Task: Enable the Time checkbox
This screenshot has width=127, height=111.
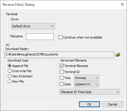Action: point(61,78)
